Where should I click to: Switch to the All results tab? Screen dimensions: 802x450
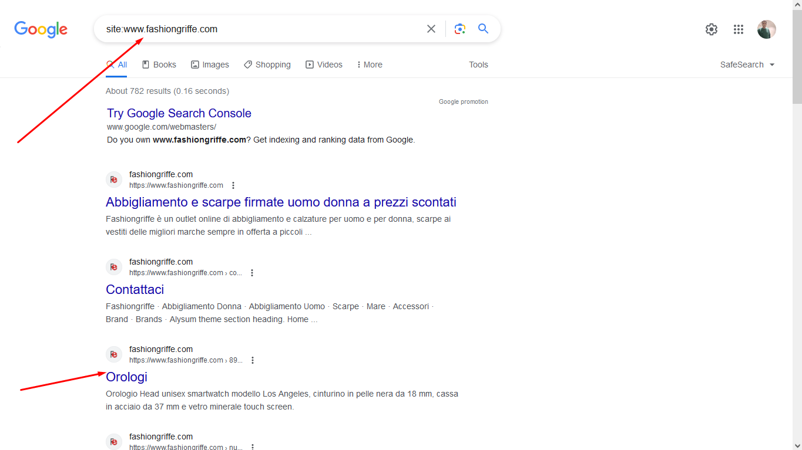pos(116,65)
